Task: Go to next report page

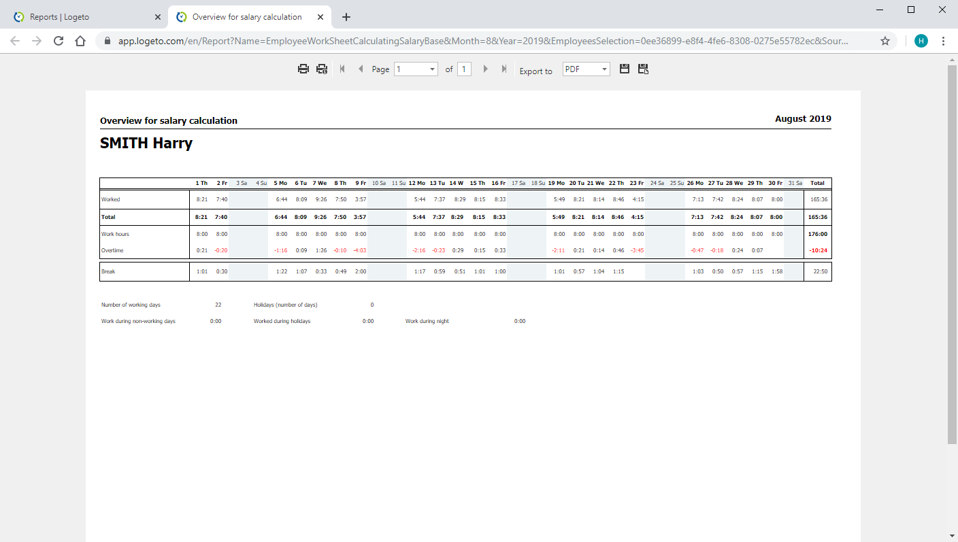Action: pyautogui.click(x=485, y=69)
